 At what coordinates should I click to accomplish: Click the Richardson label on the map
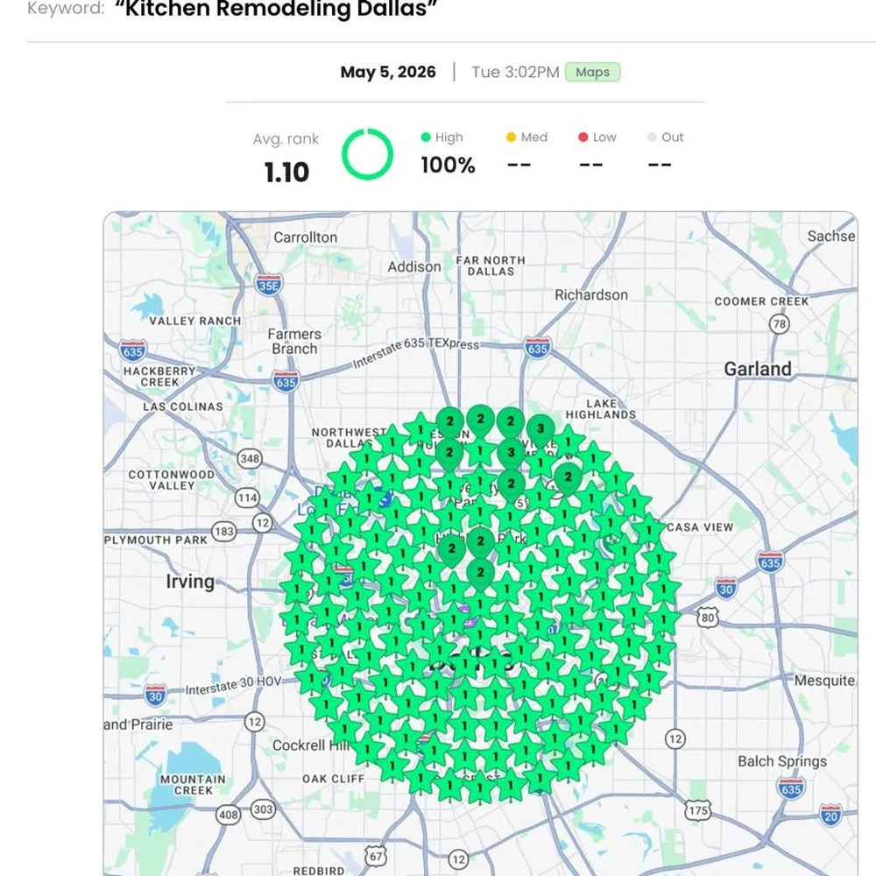coord(591,295)
